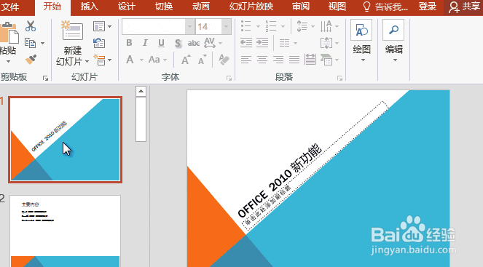This screenshot has width=483, height=267.
Task: Click the New Slide icon
Action: tap(72, 31)
